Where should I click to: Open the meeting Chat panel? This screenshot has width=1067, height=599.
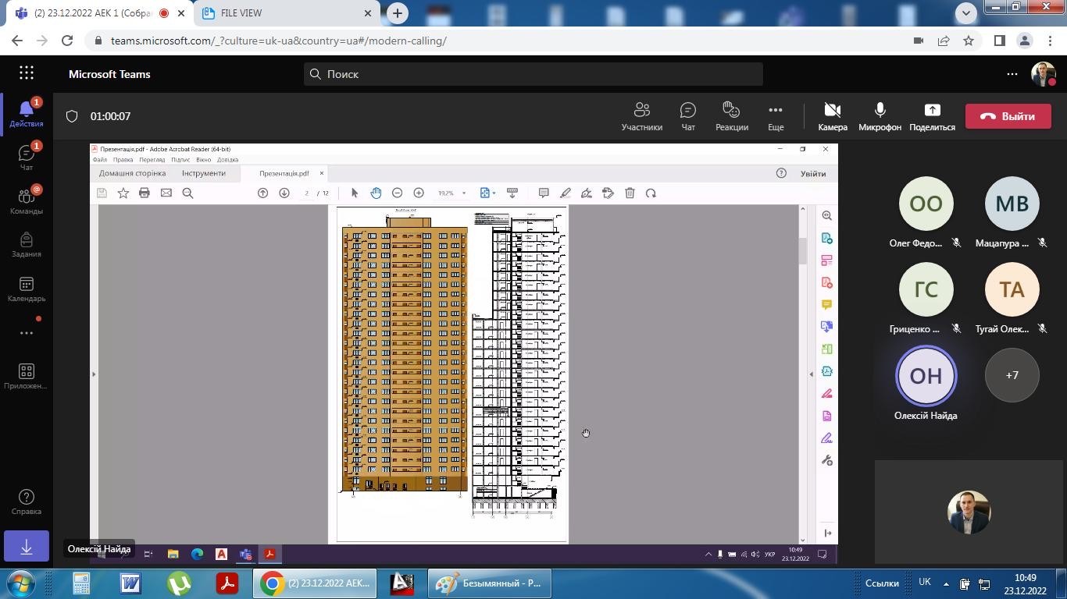coord(687,116)
